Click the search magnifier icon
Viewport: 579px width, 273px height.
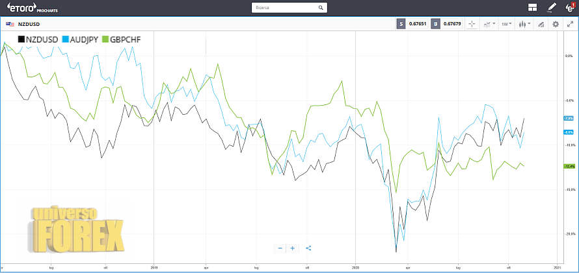click(x=321, y=8)
